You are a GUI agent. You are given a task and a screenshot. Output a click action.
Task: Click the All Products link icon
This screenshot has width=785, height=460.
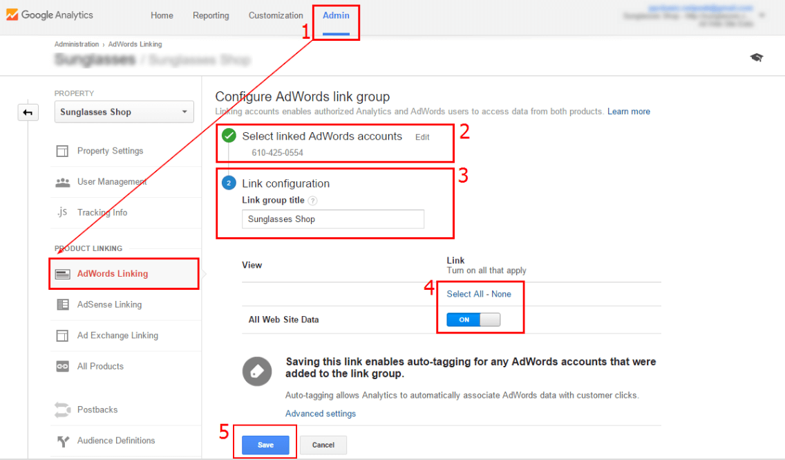pos(63,367)
